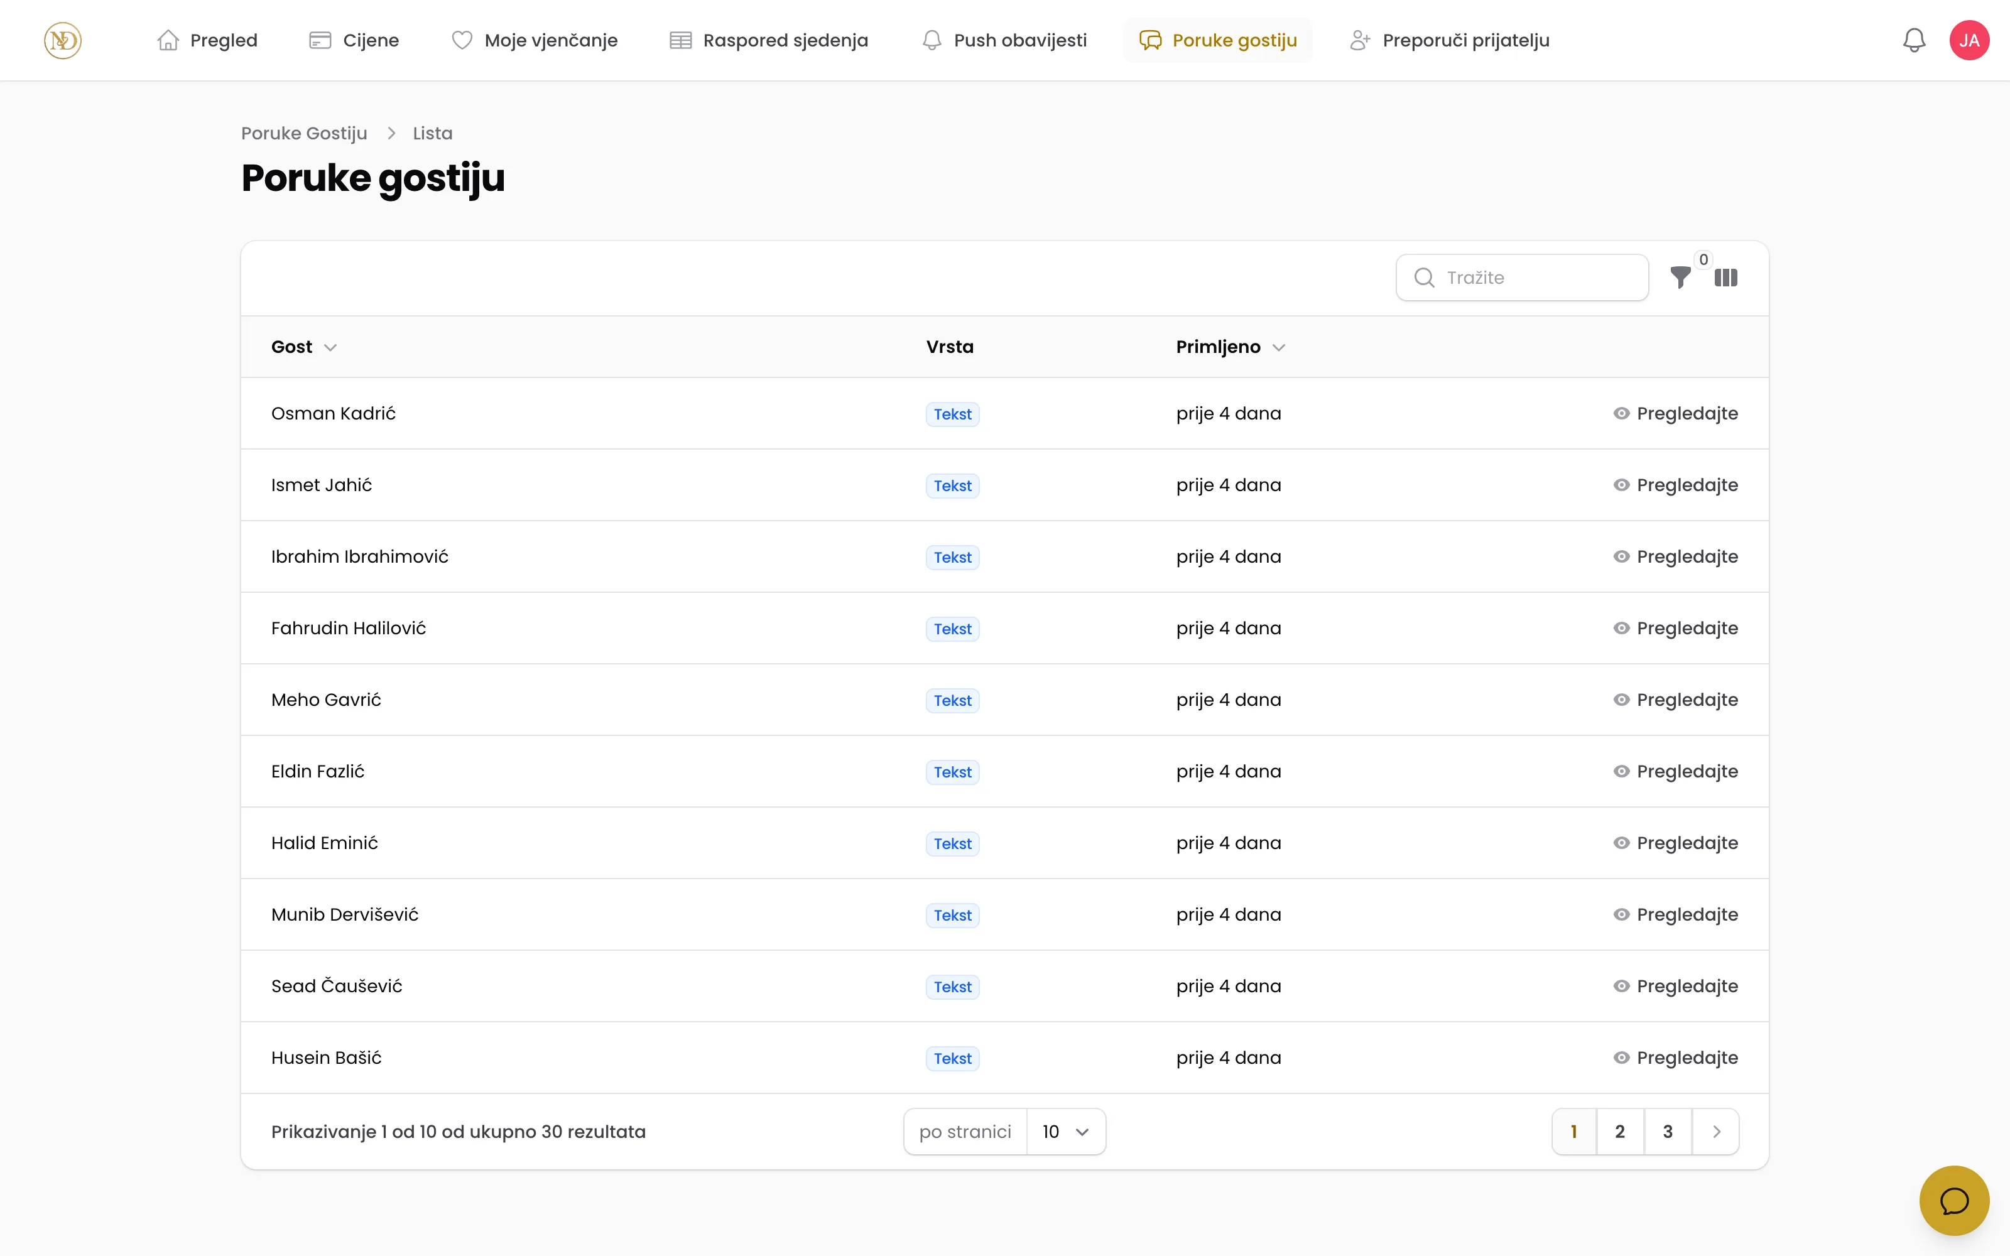Click guest name Ismet Jahić
Image resolution: width=2010 pixels, height=1256 pixels.
tap(322, 485)
